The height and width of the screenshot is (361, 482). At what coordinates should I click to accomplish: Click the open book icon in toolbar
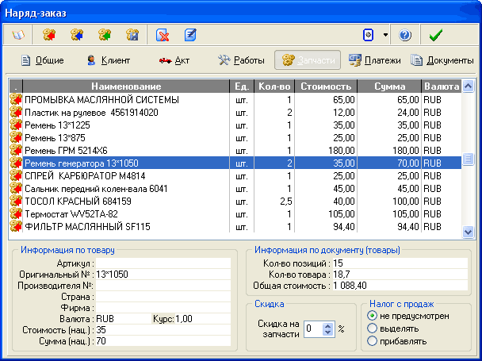click(x=17, y=35)
